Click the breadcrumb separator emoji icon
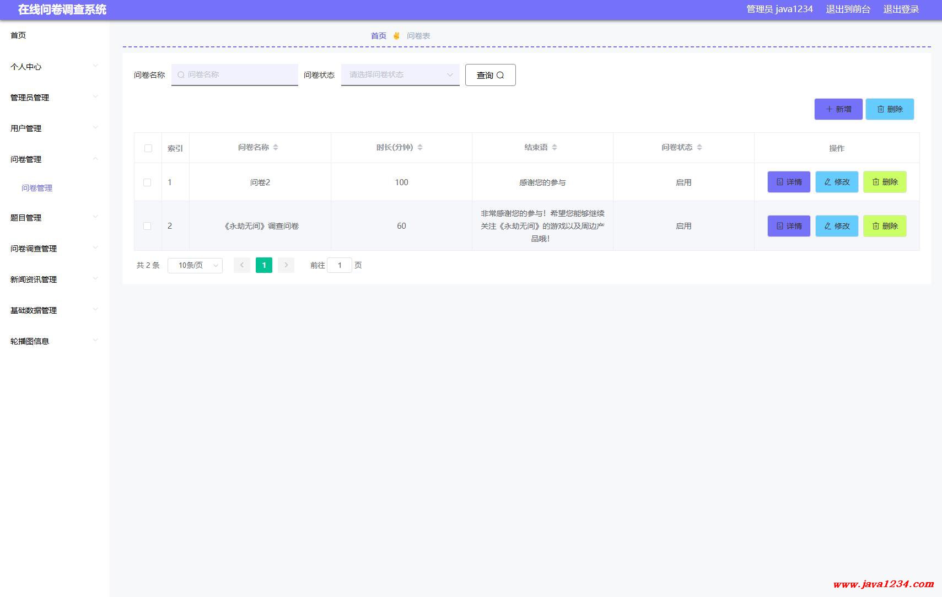Viewport: 942px width, 597px height. pos(396,36)
